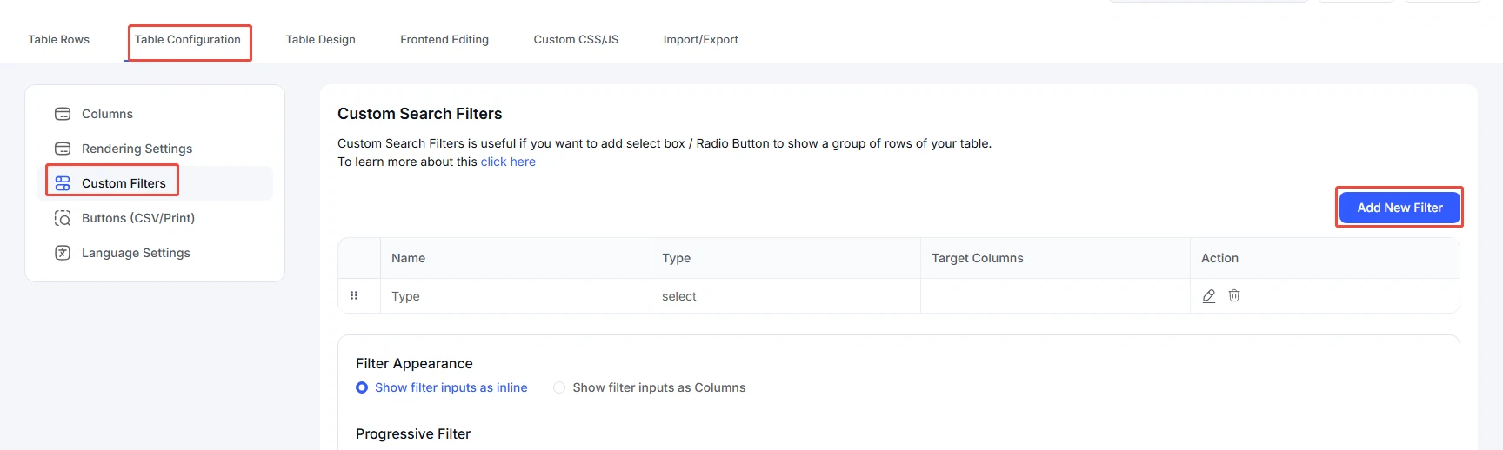Open Language Settings in the sidebar
Image resolution: width=1503 pixels, height=450 pixels.
pyautogui.click(x=136, y=253)
